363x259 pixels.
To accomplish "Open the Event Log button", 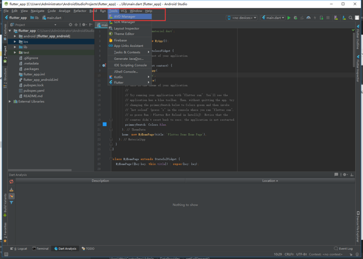I will click(343, 249).
